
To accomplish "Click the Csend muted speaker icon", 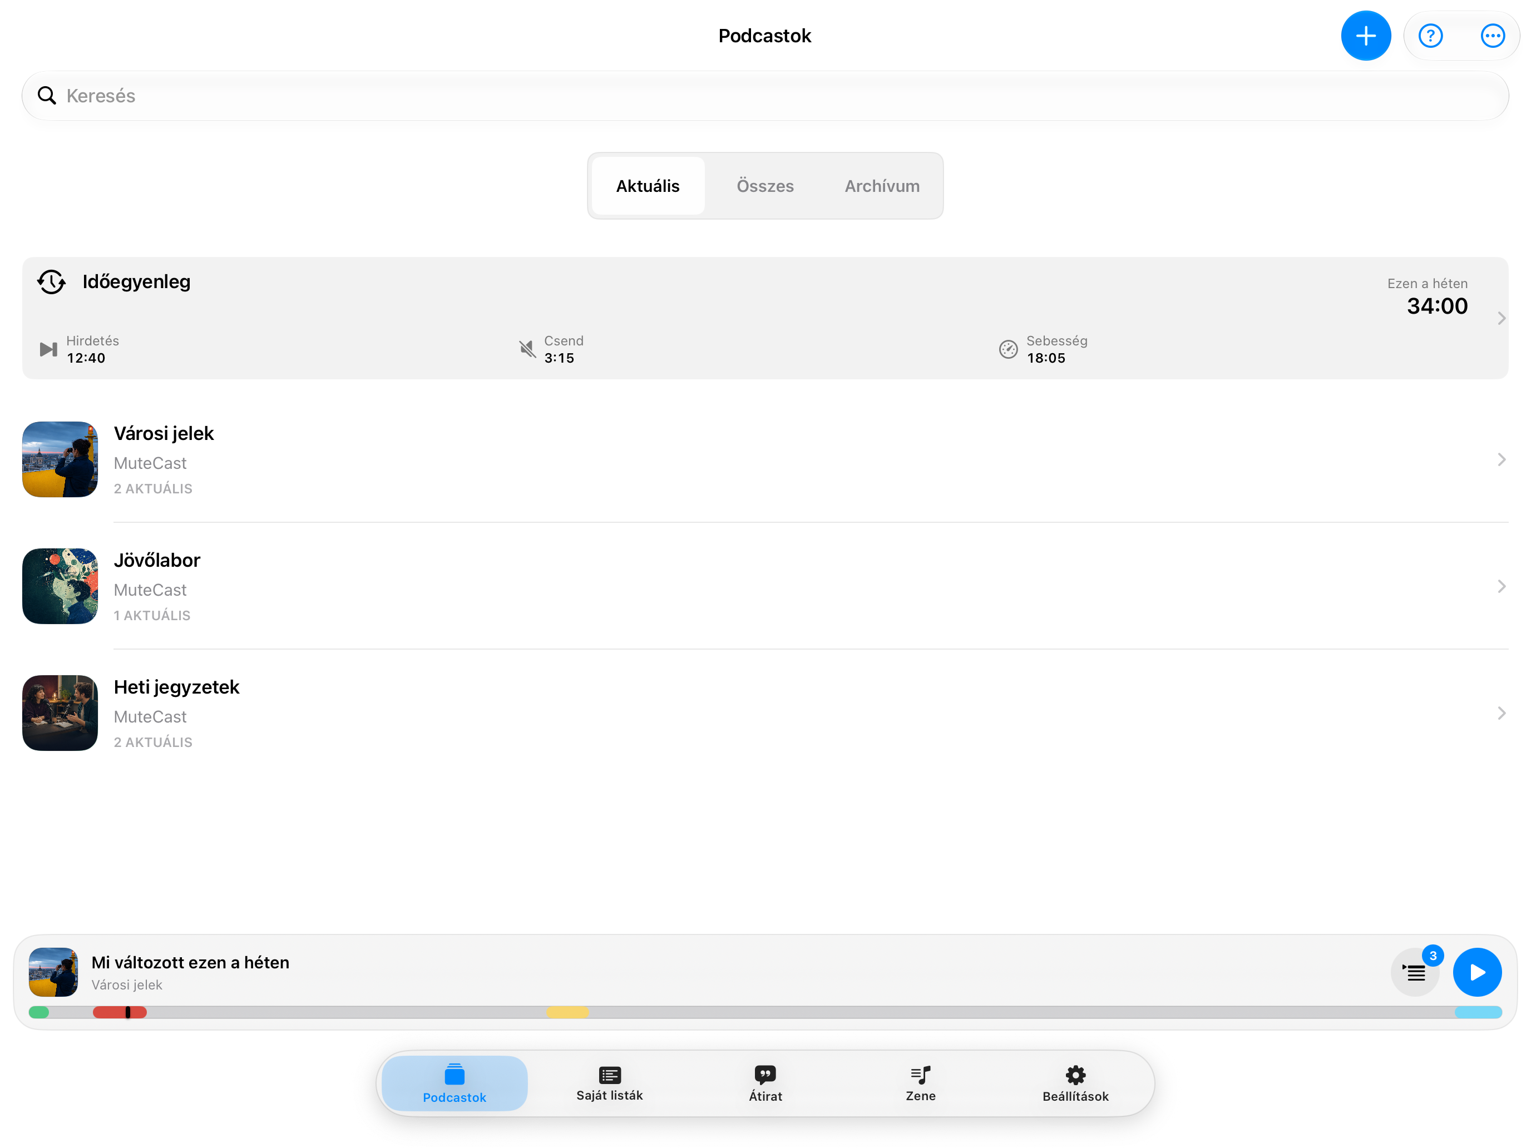I will click(x=527, y=349).
